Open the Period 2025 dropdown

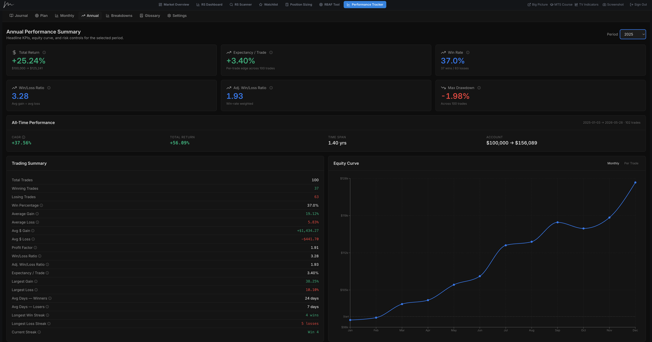[633, 34]
